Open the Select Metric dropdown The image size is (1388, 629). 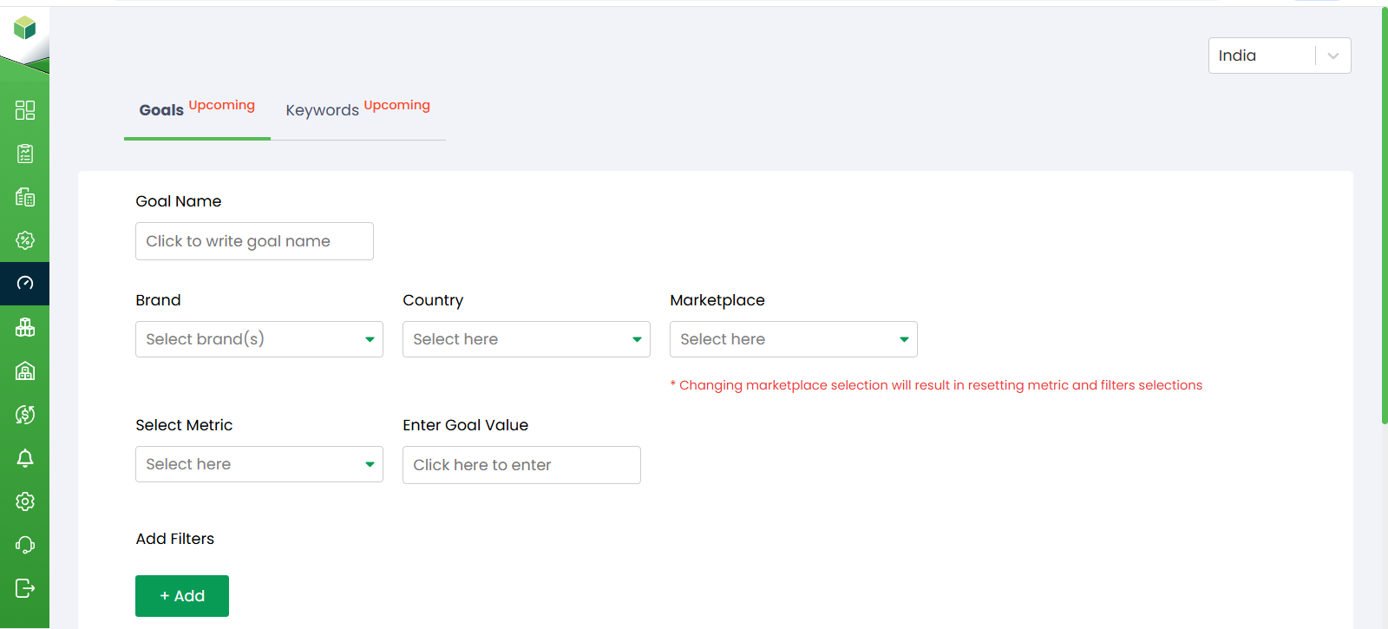click(x=259, y=464)
